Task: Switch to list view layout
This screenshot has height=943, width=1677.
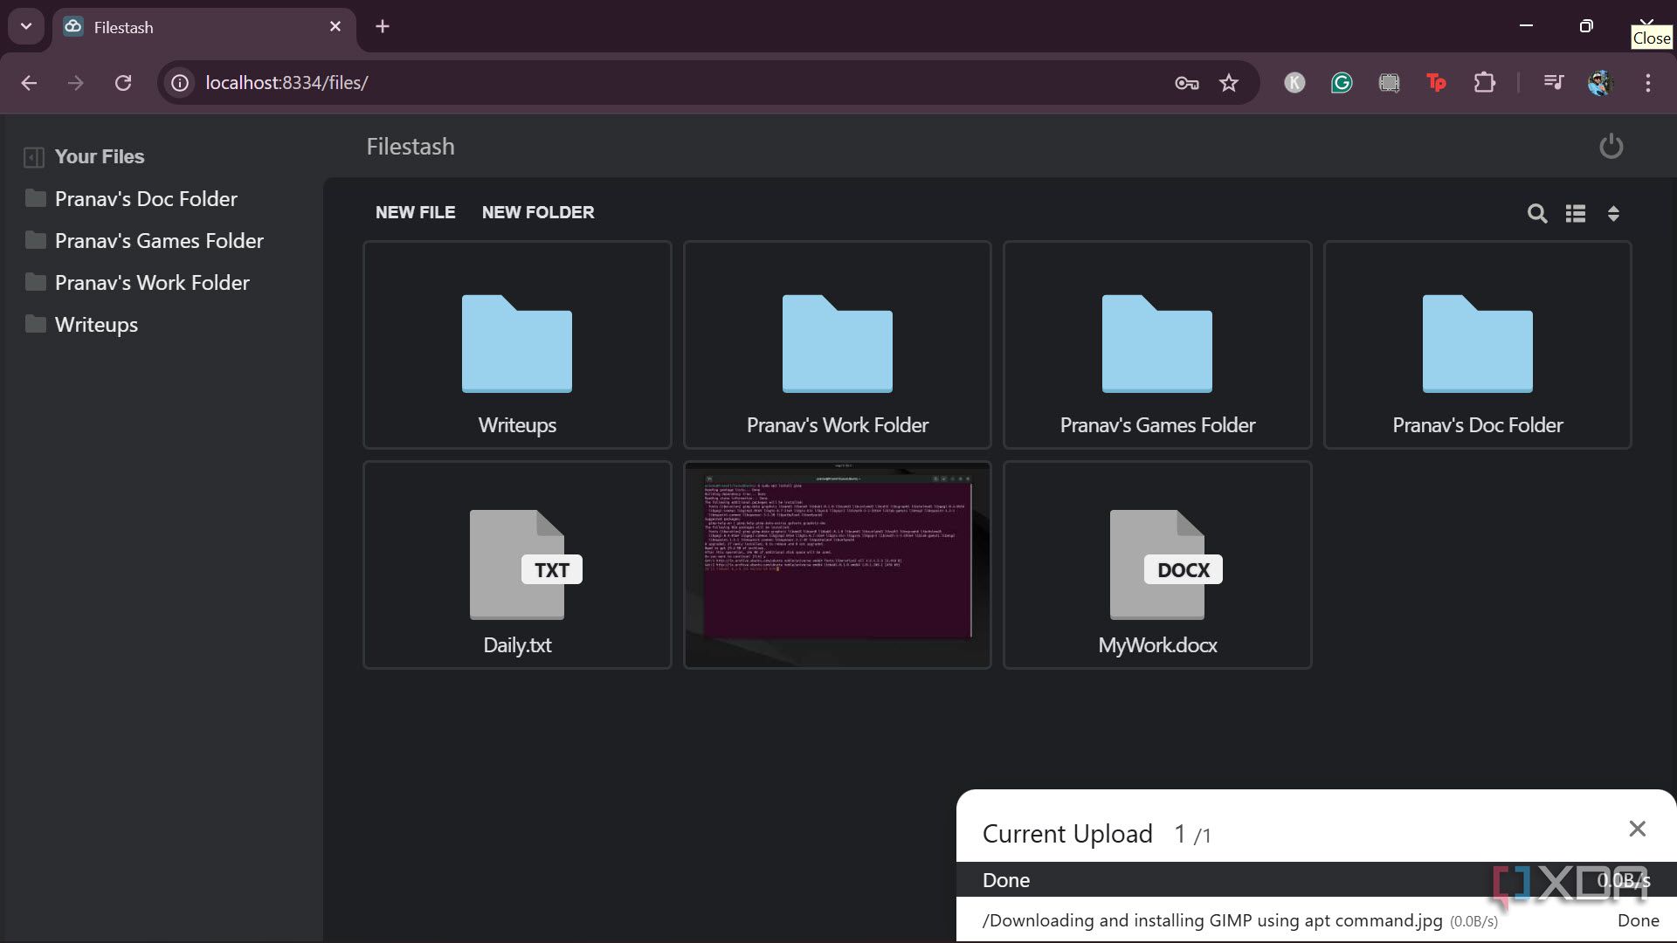Action: (x=1576, y=213)
